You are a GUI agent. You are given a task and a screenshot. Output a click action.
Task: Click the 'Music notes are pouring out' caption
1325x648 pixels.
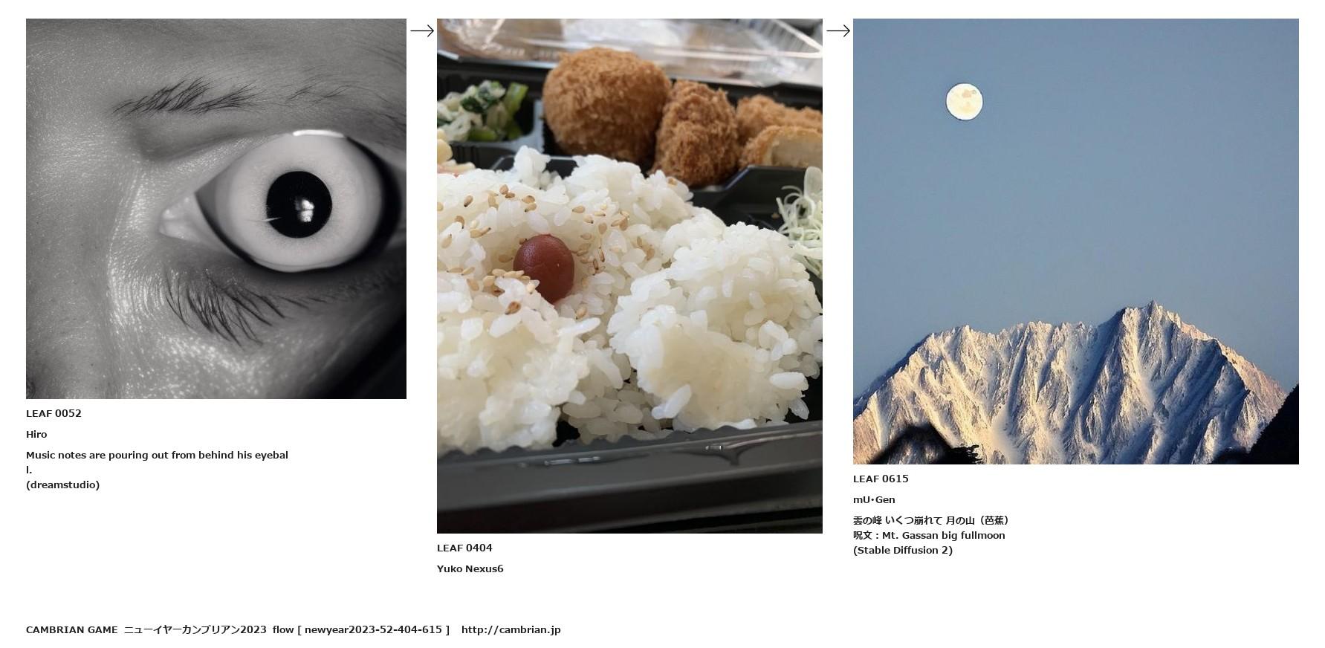(157, 462)
